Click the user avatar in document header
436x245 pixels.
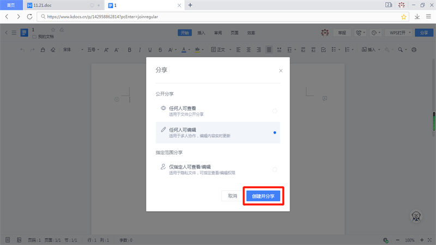click(x=325, y=33)
